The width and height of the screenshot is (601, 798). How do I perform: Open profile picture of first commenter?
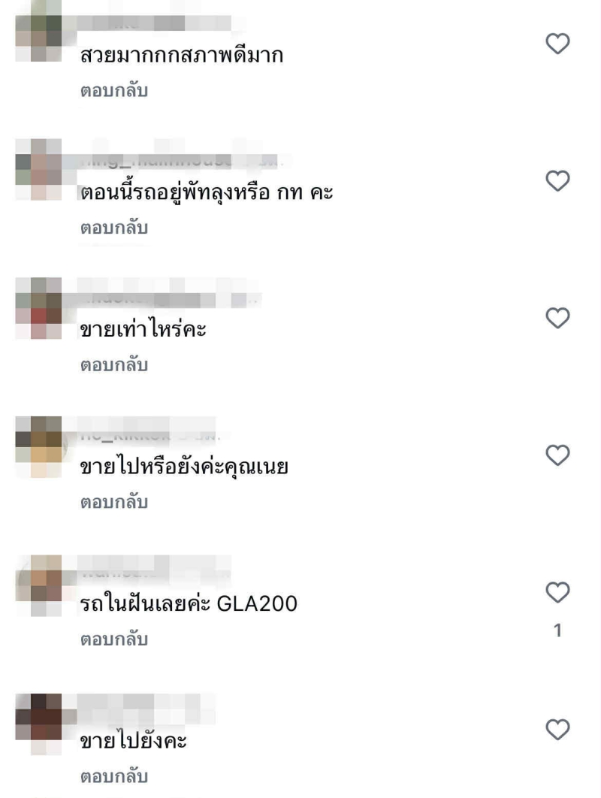coord(38,31)
